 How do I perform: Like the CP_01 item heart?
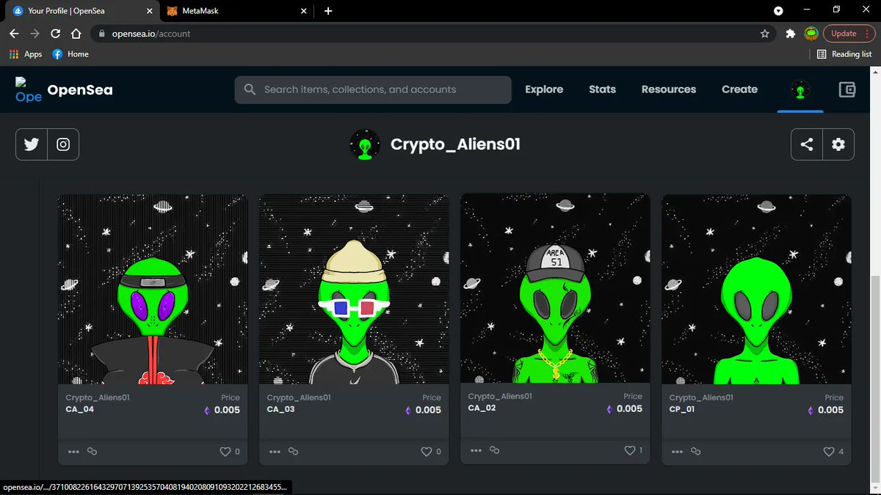(x=829, y=452)
